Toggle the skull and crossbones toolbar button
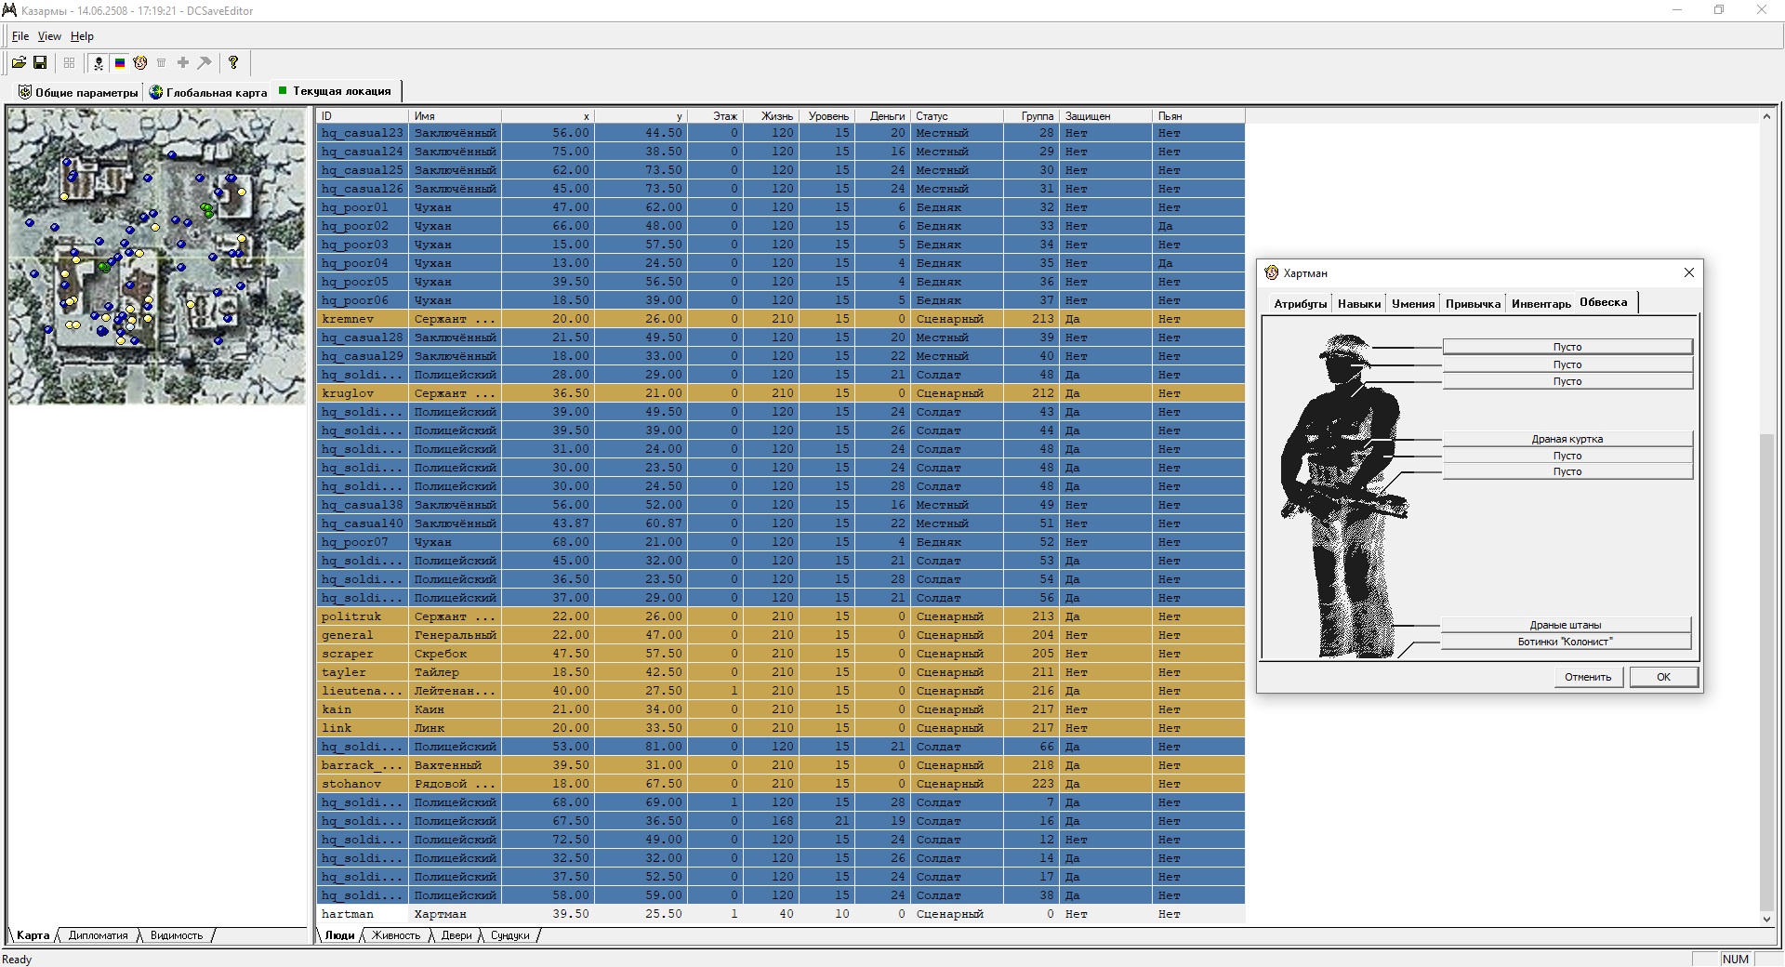The height and width of the screenshot is (967, 1785). (x=99, y=62)
